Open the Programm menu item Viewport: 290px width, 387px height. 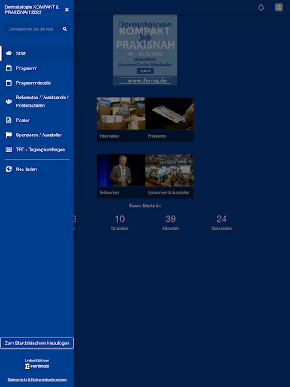[37, 68]
